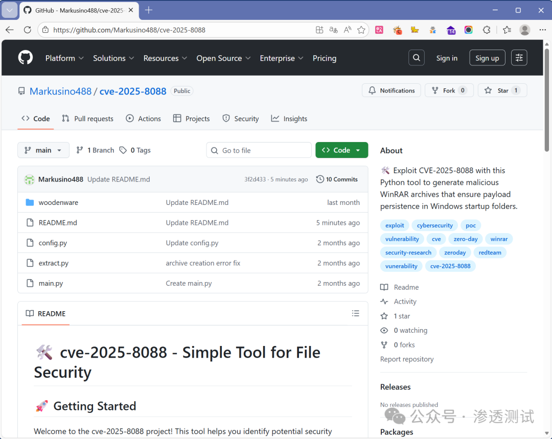Open the woodenware folder icon
The width and height of the screenshot is (552, 439).
click(30, 202)
